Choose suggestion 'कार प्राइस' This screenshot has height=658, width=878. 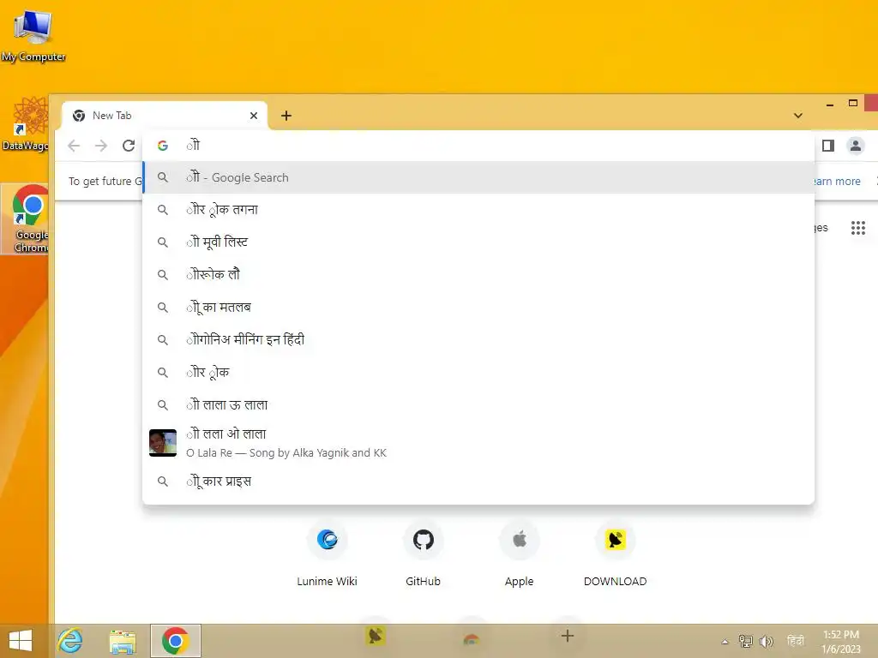pos(478,482)
